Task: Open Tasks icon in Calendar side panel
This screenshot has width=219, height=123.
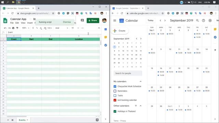Action: tap(215, 37)
